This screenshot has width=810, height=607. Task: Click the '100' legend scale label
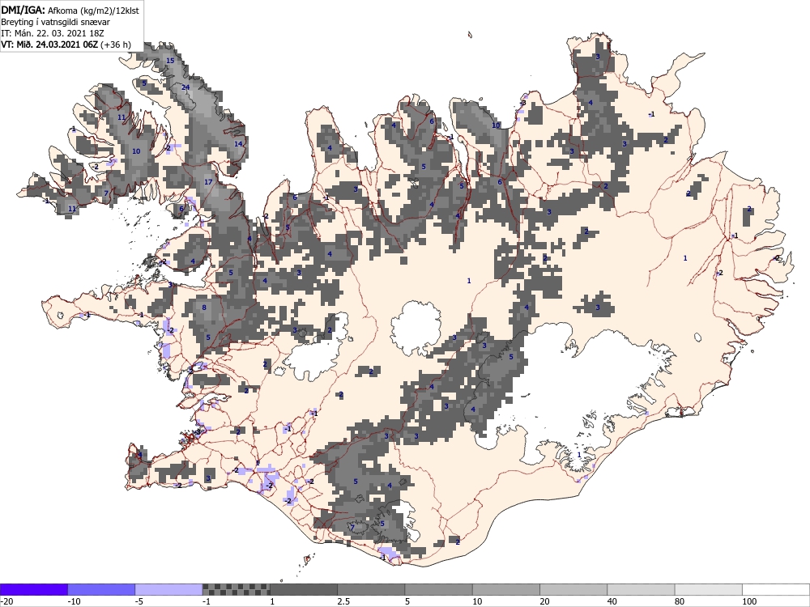(x=749, y=601)
